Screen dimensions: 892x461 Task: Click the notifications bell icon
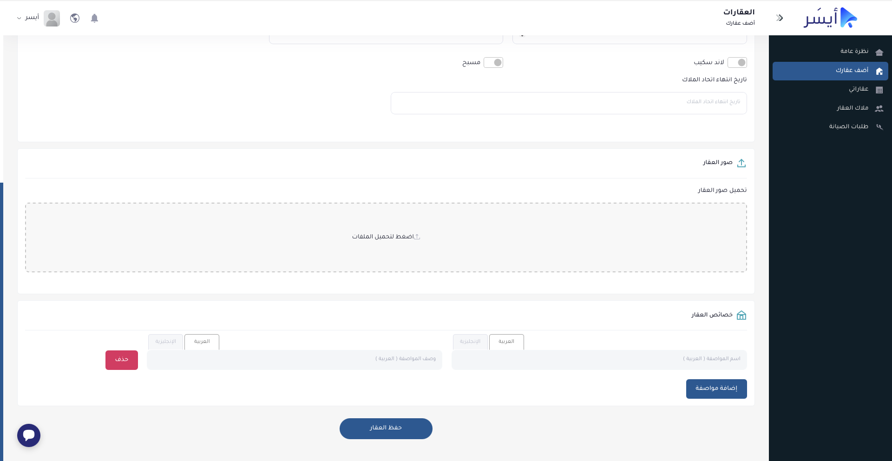pyautogui.click(x=94, y=18)
